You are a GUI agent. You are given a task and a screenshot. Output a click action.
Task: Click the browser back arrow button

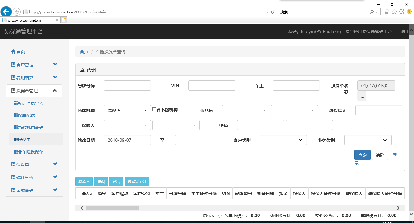6,12
